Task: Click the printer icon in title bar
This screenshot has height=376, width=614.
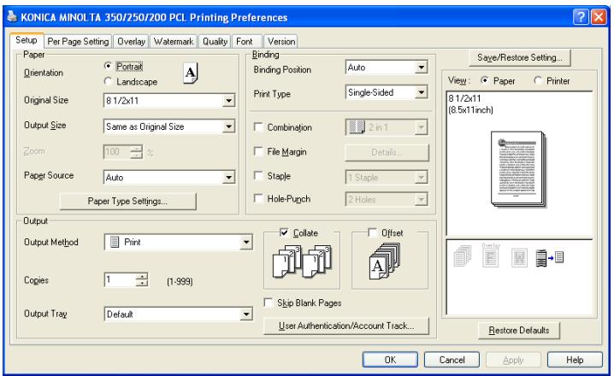Action: 12,17
